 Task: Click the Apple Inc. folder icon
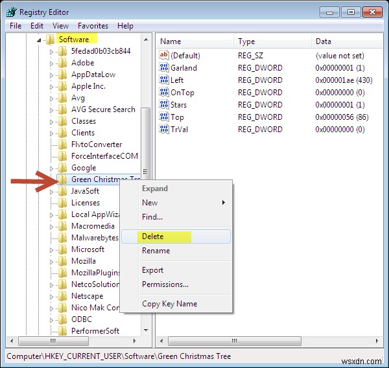pyautogui.click(x=62, y=86)
